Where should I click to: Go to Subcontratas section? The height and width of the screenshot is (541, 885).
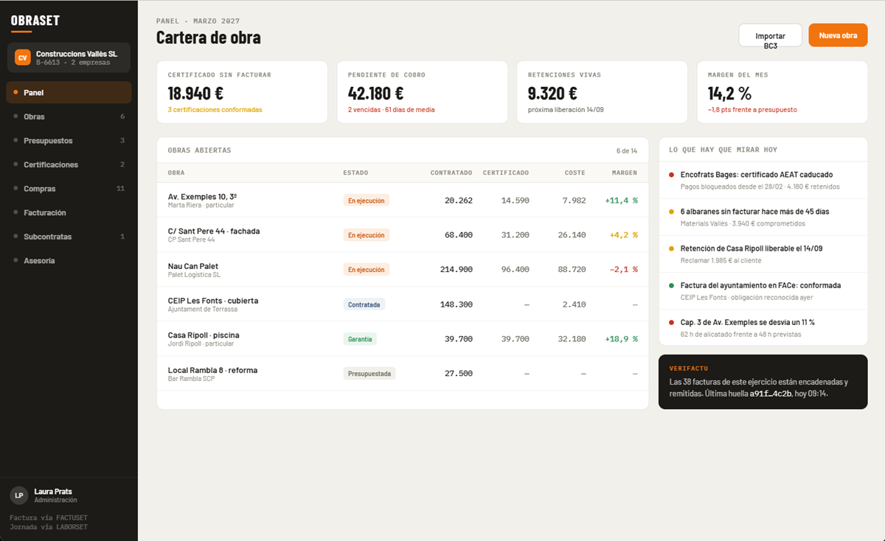[x=69, y=237]
